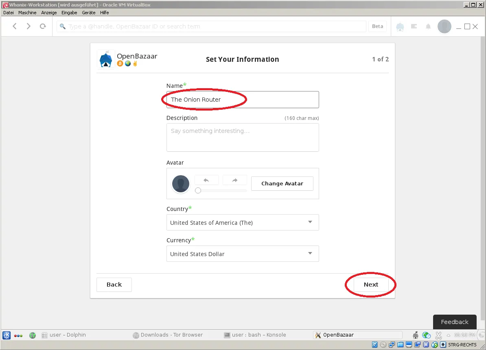Click the avatar preview silhouette
This screenshot has height=350, width=486.
[x=181, y=184]
